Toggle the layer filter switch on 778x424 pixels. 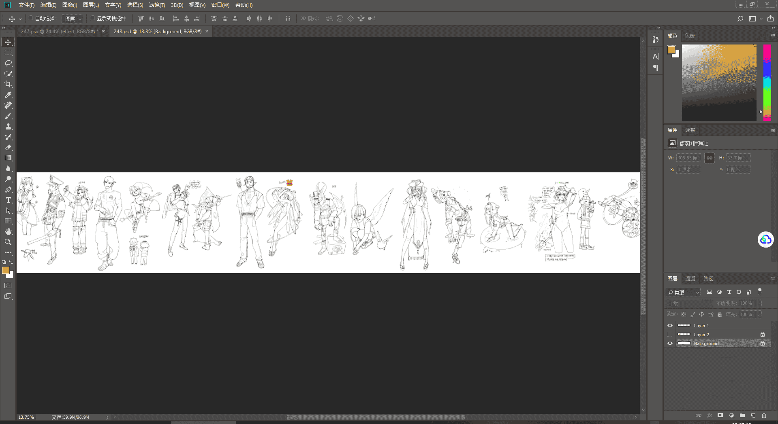(760, 291)
